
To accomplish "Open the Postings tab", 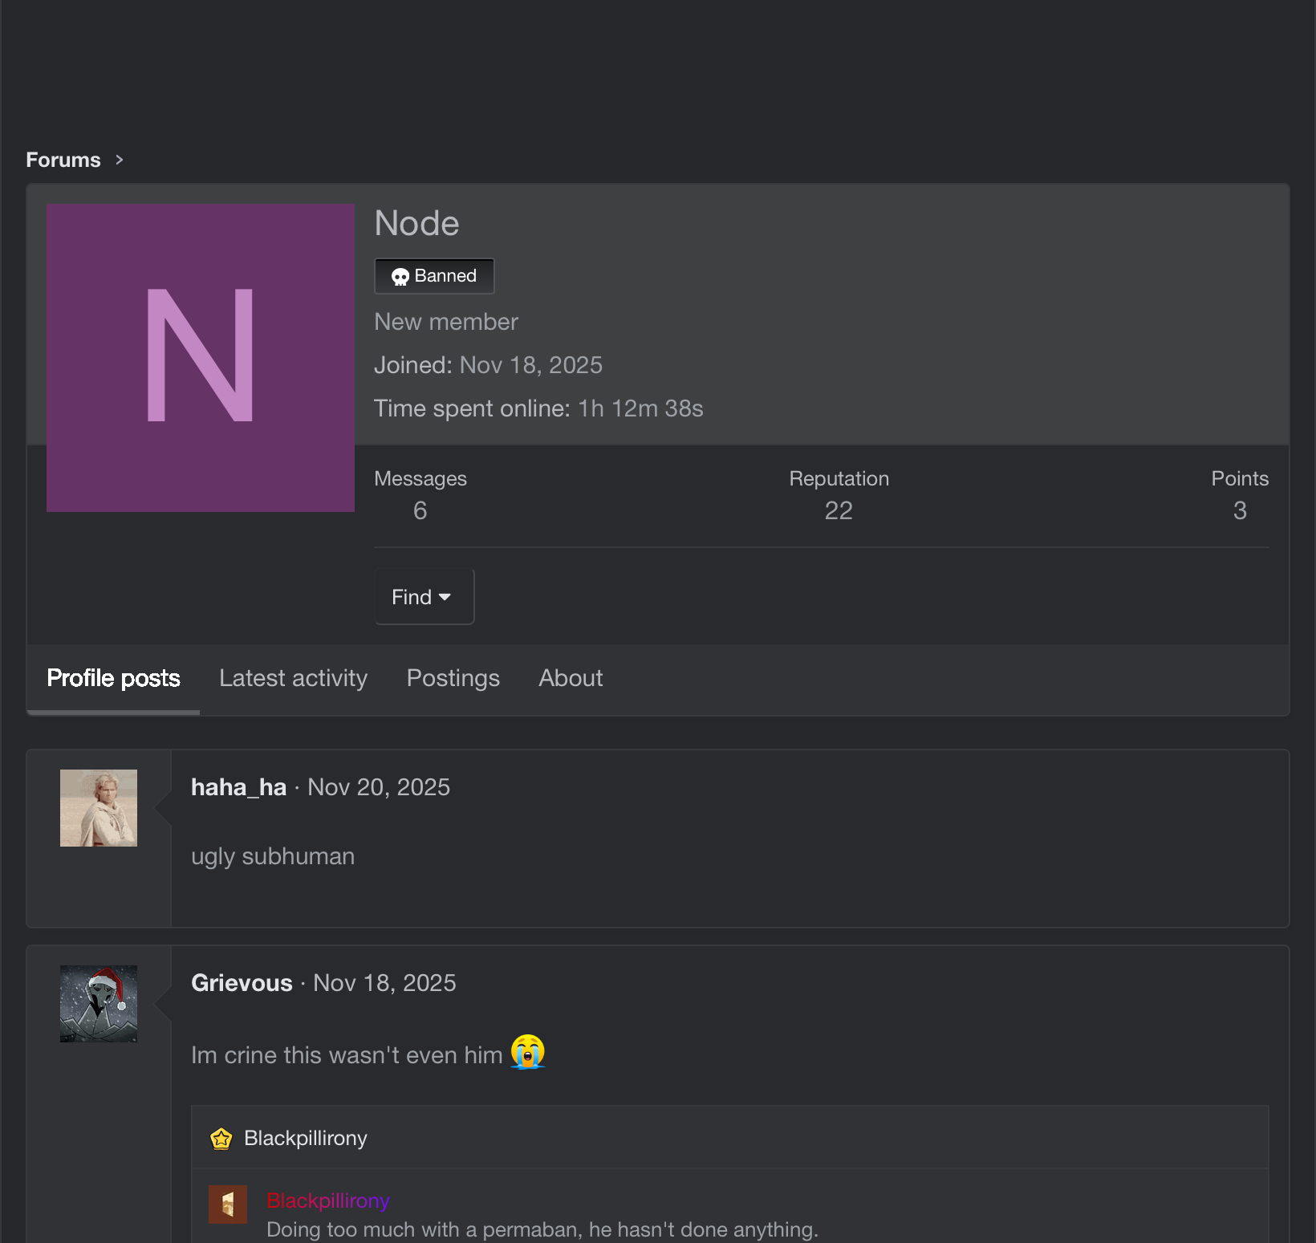I will pos(453,678).
